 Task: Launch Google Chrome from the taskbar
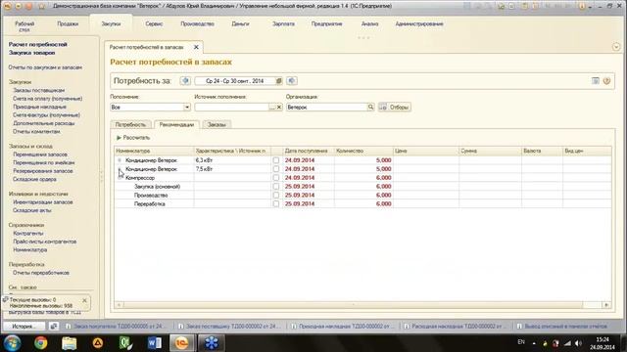(x=40, y=343)
